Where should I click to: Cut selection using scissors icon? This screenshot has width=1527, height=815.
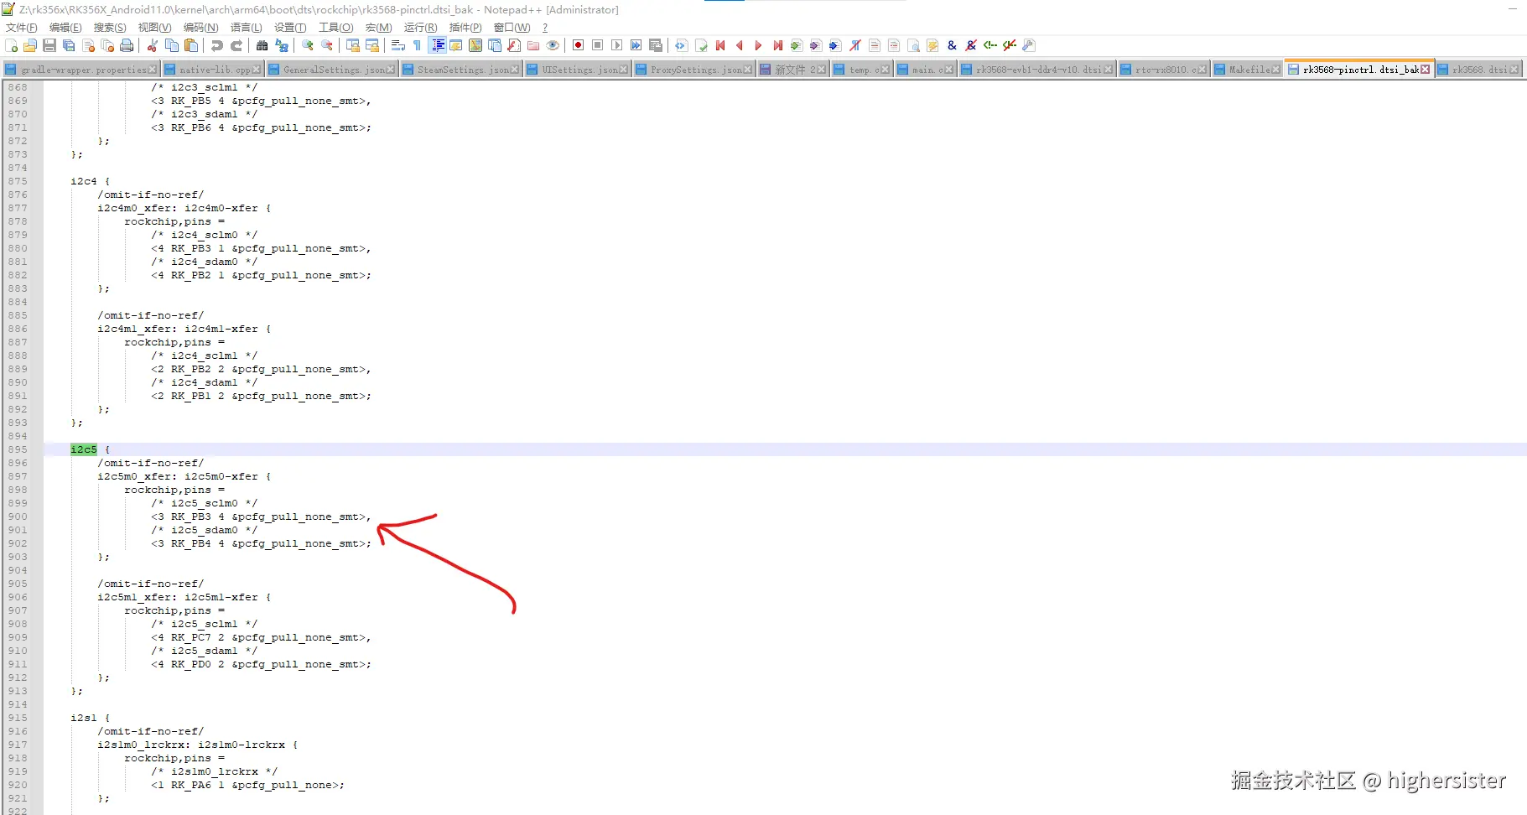(153, 45)
